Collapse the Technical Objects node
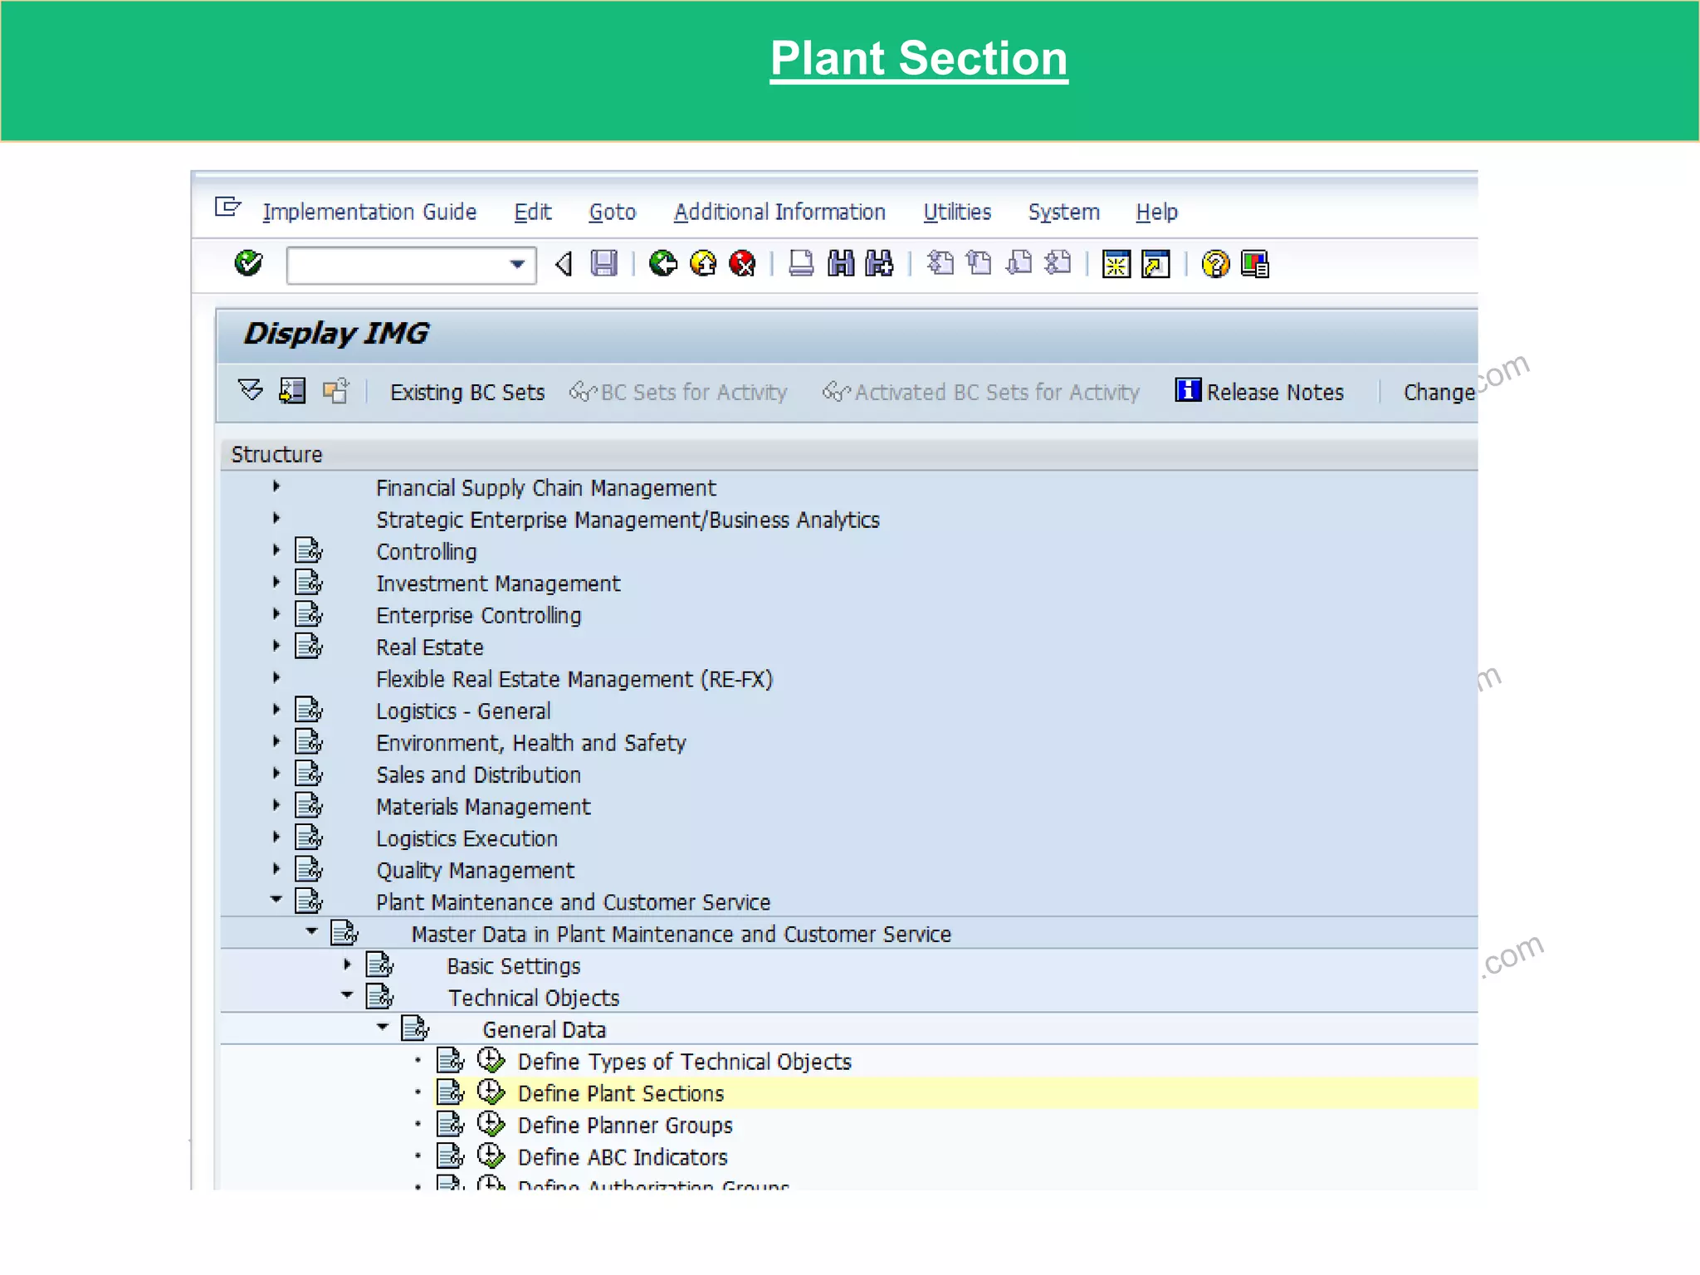Screen dimensions: 1700x1275 coord(347,996)
